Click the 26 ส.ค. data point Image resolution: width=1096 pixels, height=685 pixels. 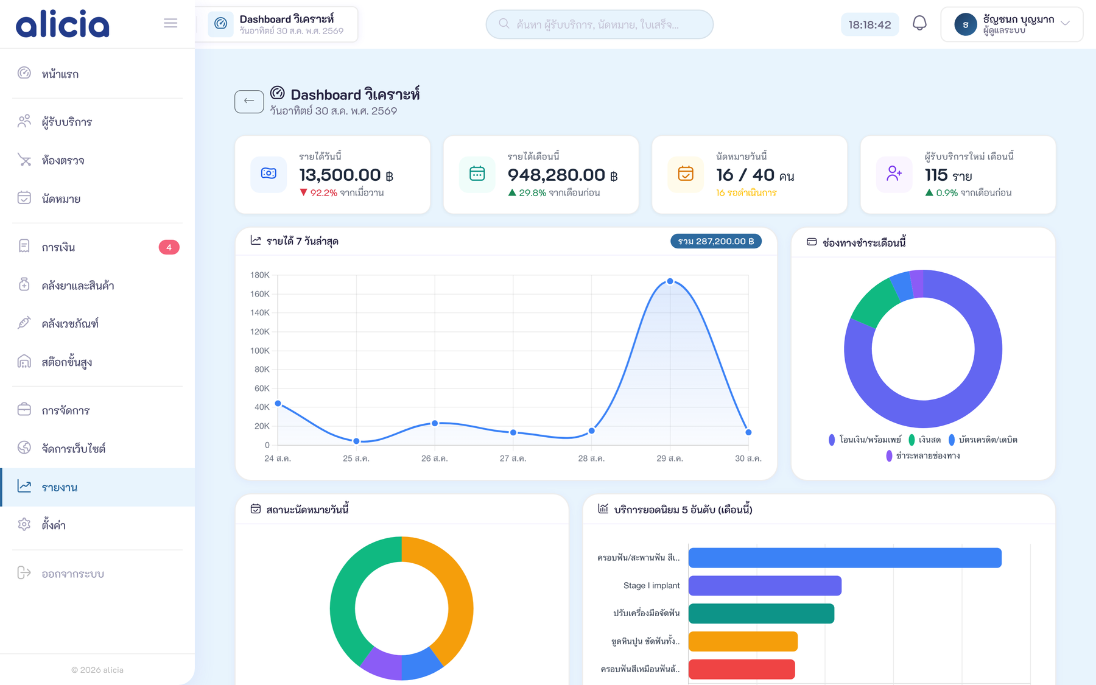coord(435,423)
